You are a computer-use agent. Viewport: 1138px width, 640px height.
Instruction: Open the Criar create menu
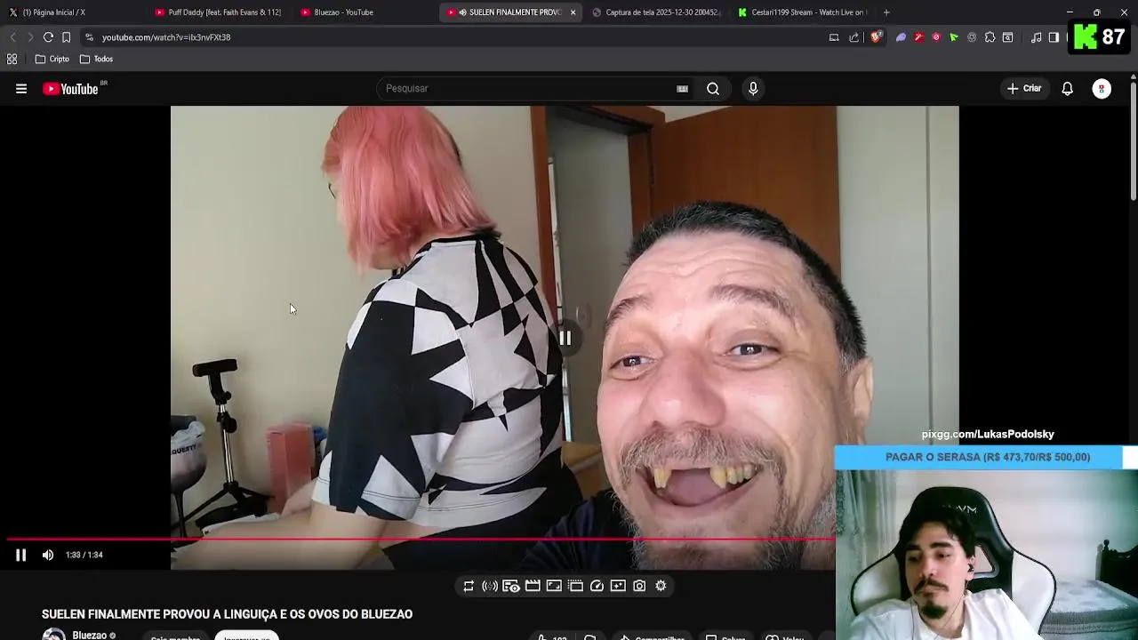click(x=1023, y=89)
